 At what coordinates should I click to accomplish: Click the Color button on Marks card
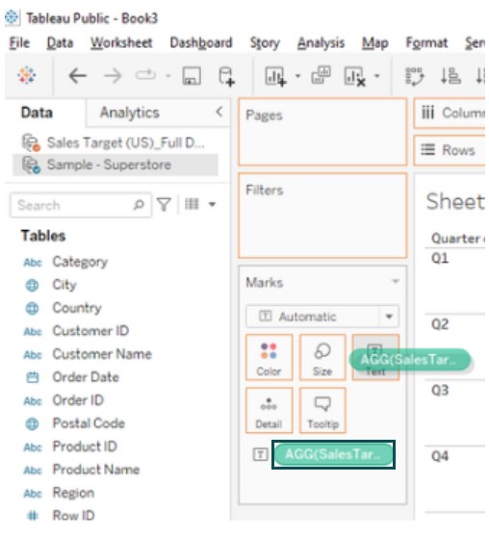click(x=269, y=358)
